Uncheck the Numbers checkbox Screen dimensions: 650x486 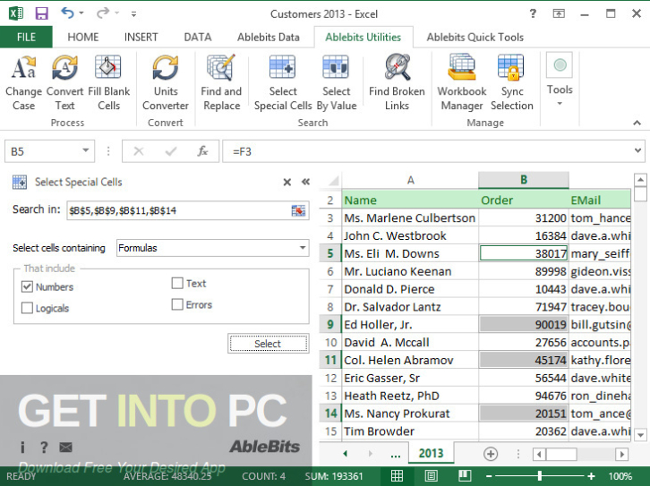[x=27, y=286]
